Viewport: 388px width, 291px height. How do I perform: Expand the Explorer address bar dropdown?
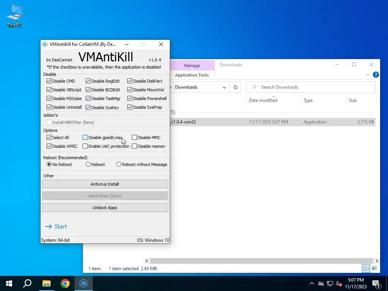224,87
